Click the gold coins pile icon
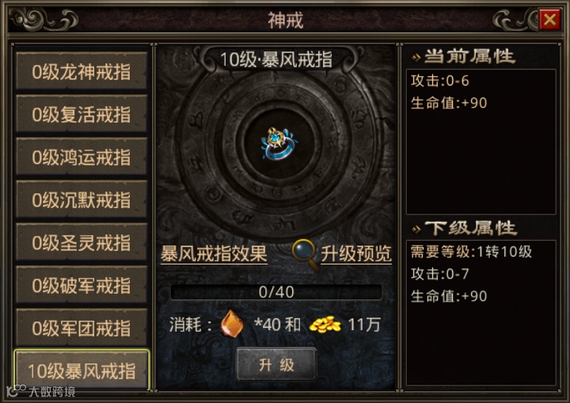This screenshot has height=403, width=570. (x=325, y=324)
